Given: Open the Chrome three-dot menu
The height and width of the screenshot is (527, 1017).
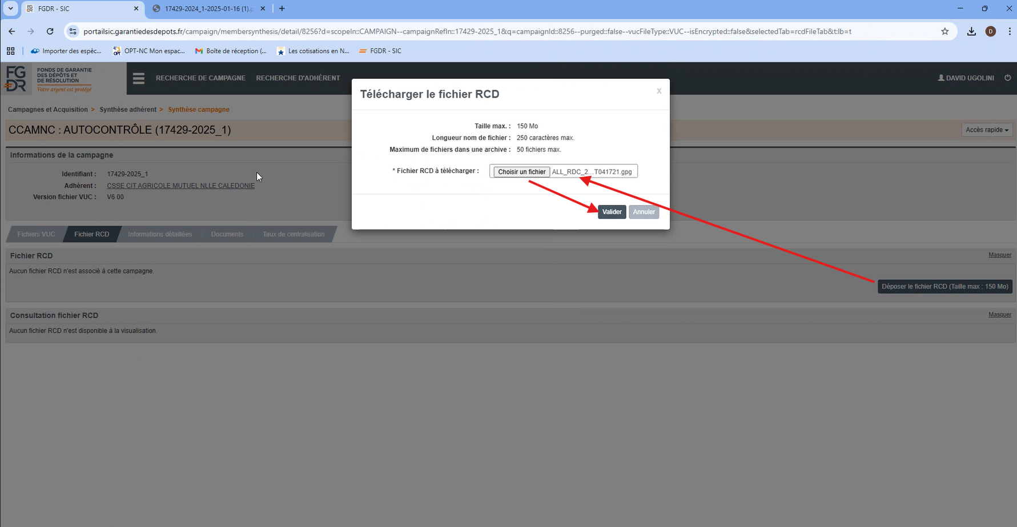Looking at the screenshot, I should pos(1009,31).
